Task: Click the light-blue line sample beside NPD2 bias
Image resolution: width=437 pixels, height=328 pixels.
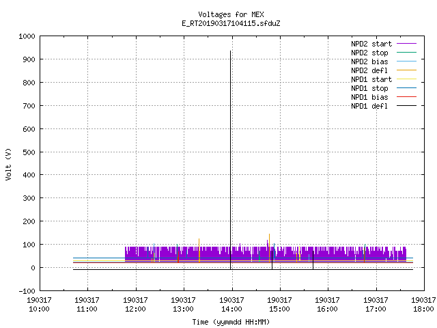Action: [406, 61]
